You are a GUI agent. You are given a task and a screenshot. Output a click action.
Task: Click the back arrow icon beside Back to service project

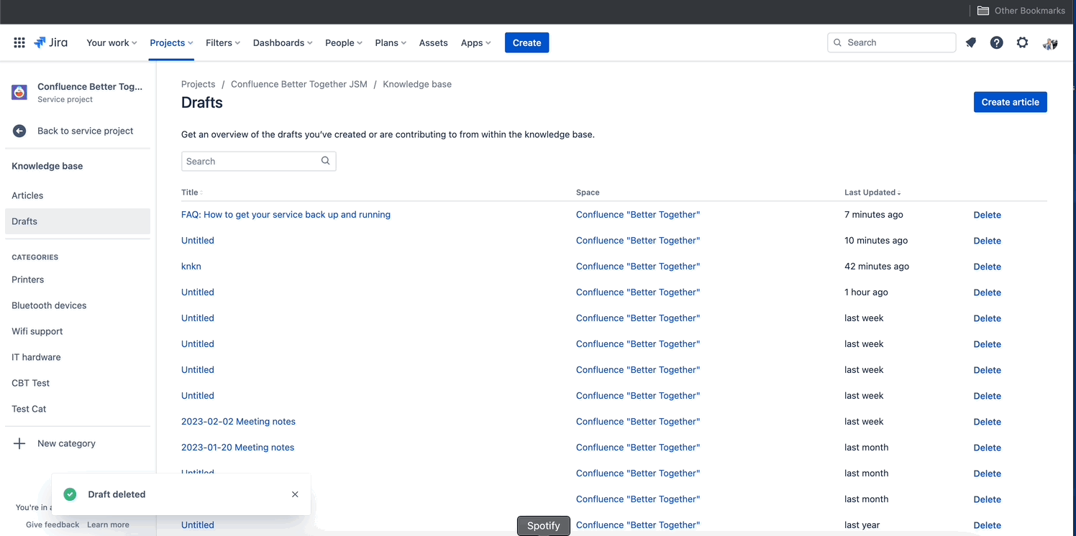pos(19,131)
